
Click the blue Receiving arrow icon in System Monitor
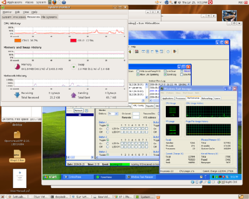(17, 95)
